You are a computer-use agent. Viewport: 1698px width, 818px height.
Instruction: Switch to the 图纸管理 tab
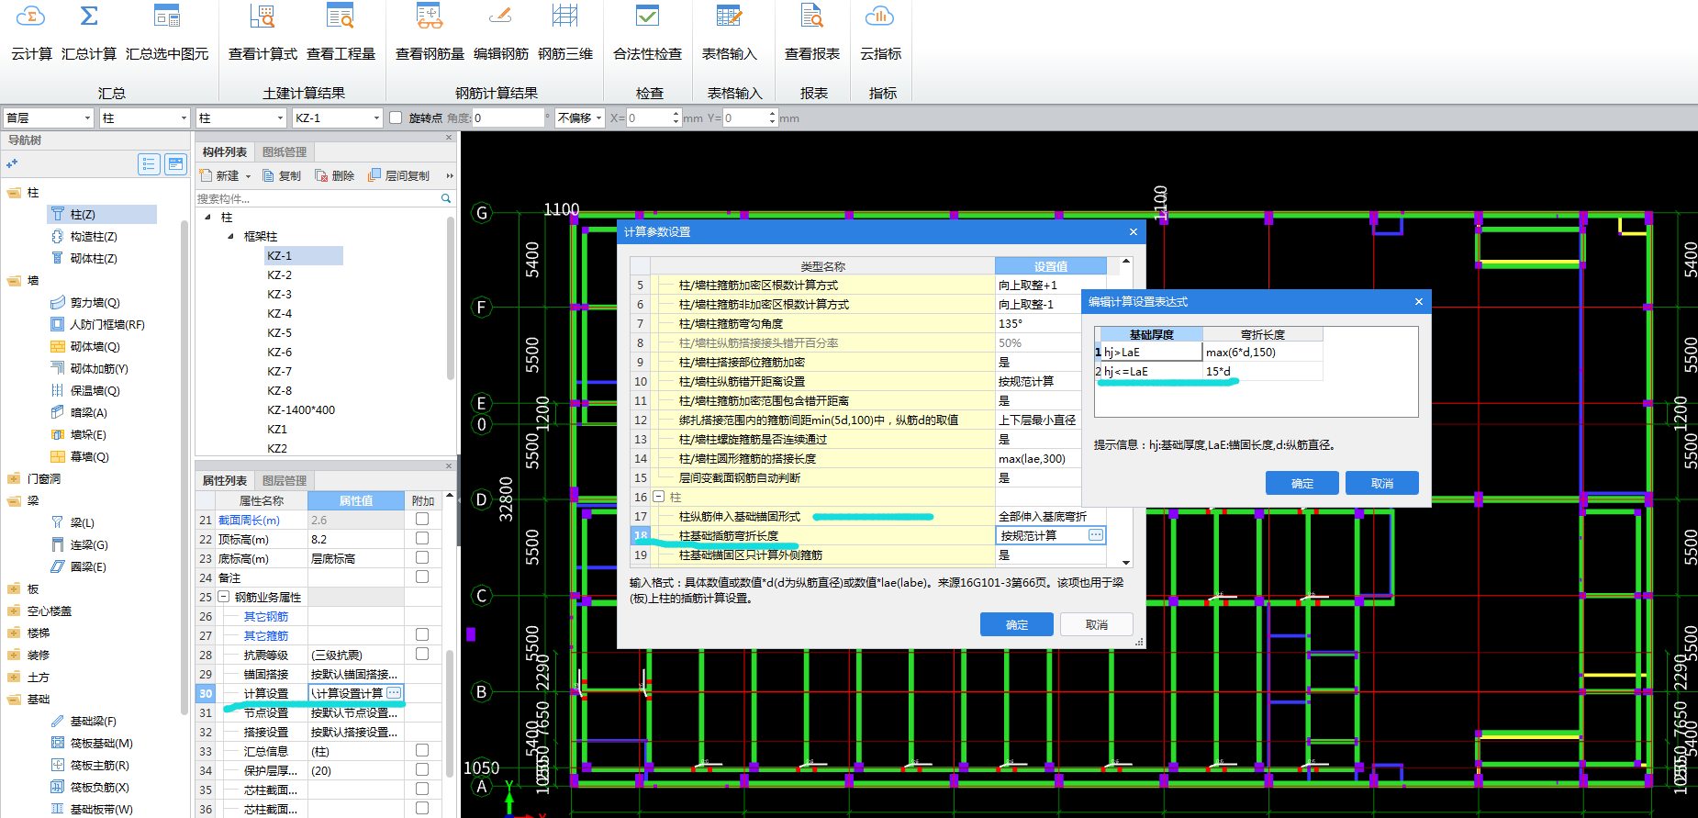[x=285, y=152]
